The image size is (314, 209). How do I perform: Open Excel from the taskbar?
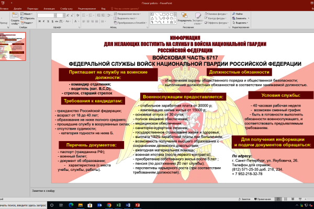coord(118,205)
